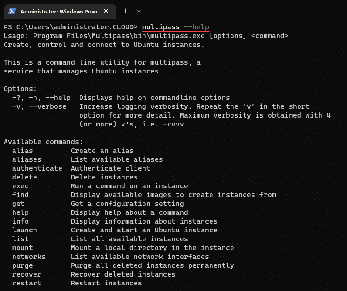Click the 'authenticate' command name
The image size is (347, 291).
click(37, 168)
